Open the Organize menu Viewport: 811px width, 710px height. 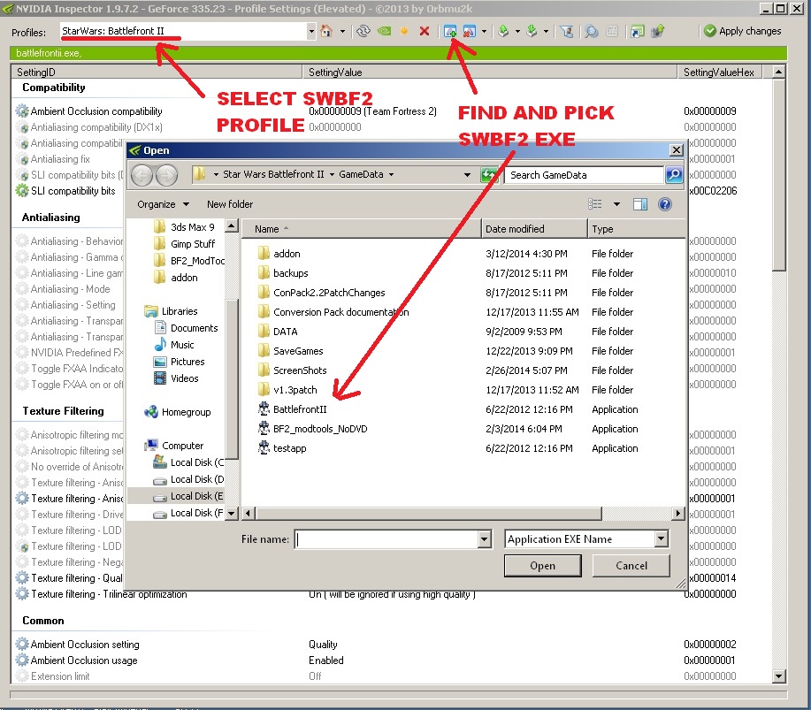(163, 204)
